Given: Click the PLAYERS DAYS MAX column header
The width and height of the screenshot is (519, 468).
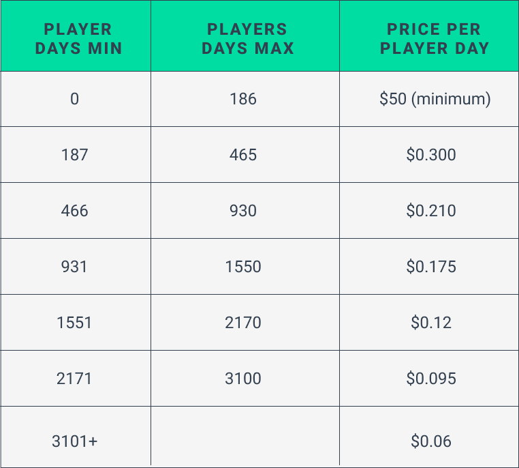Looking at the screenshot, I should coord(245,35).
